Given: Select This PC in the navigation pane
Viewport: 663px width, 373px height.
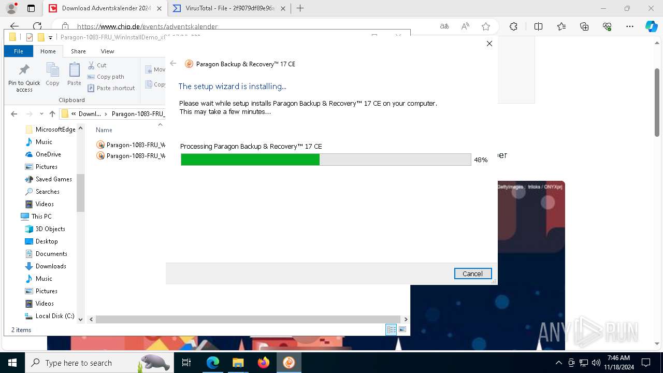Looking at the screenshot, I should point(36,217).
